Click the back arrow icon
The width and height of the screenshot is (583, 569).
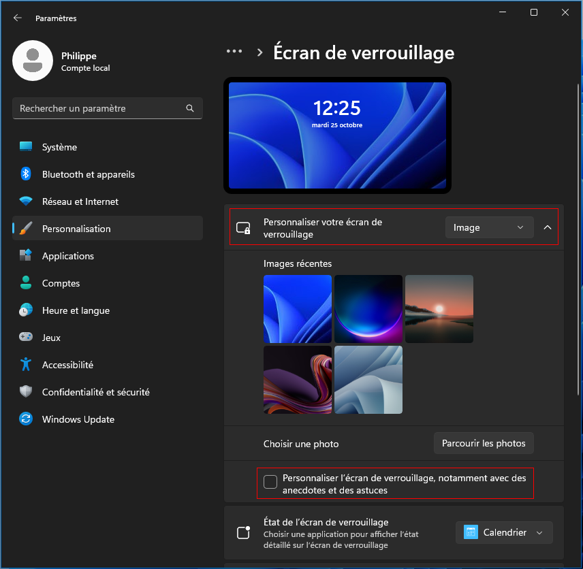(18, 18)
